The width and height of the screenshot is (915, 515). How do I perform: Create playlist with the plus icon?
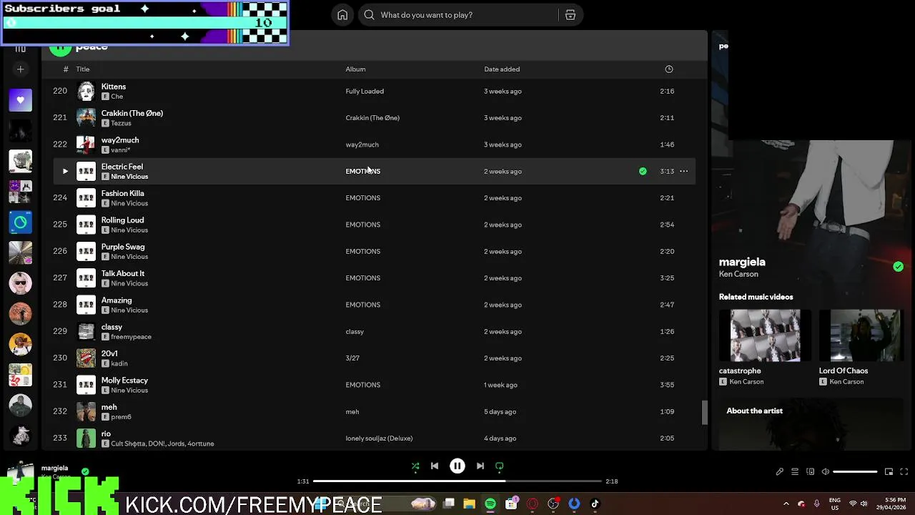point(20,69)
